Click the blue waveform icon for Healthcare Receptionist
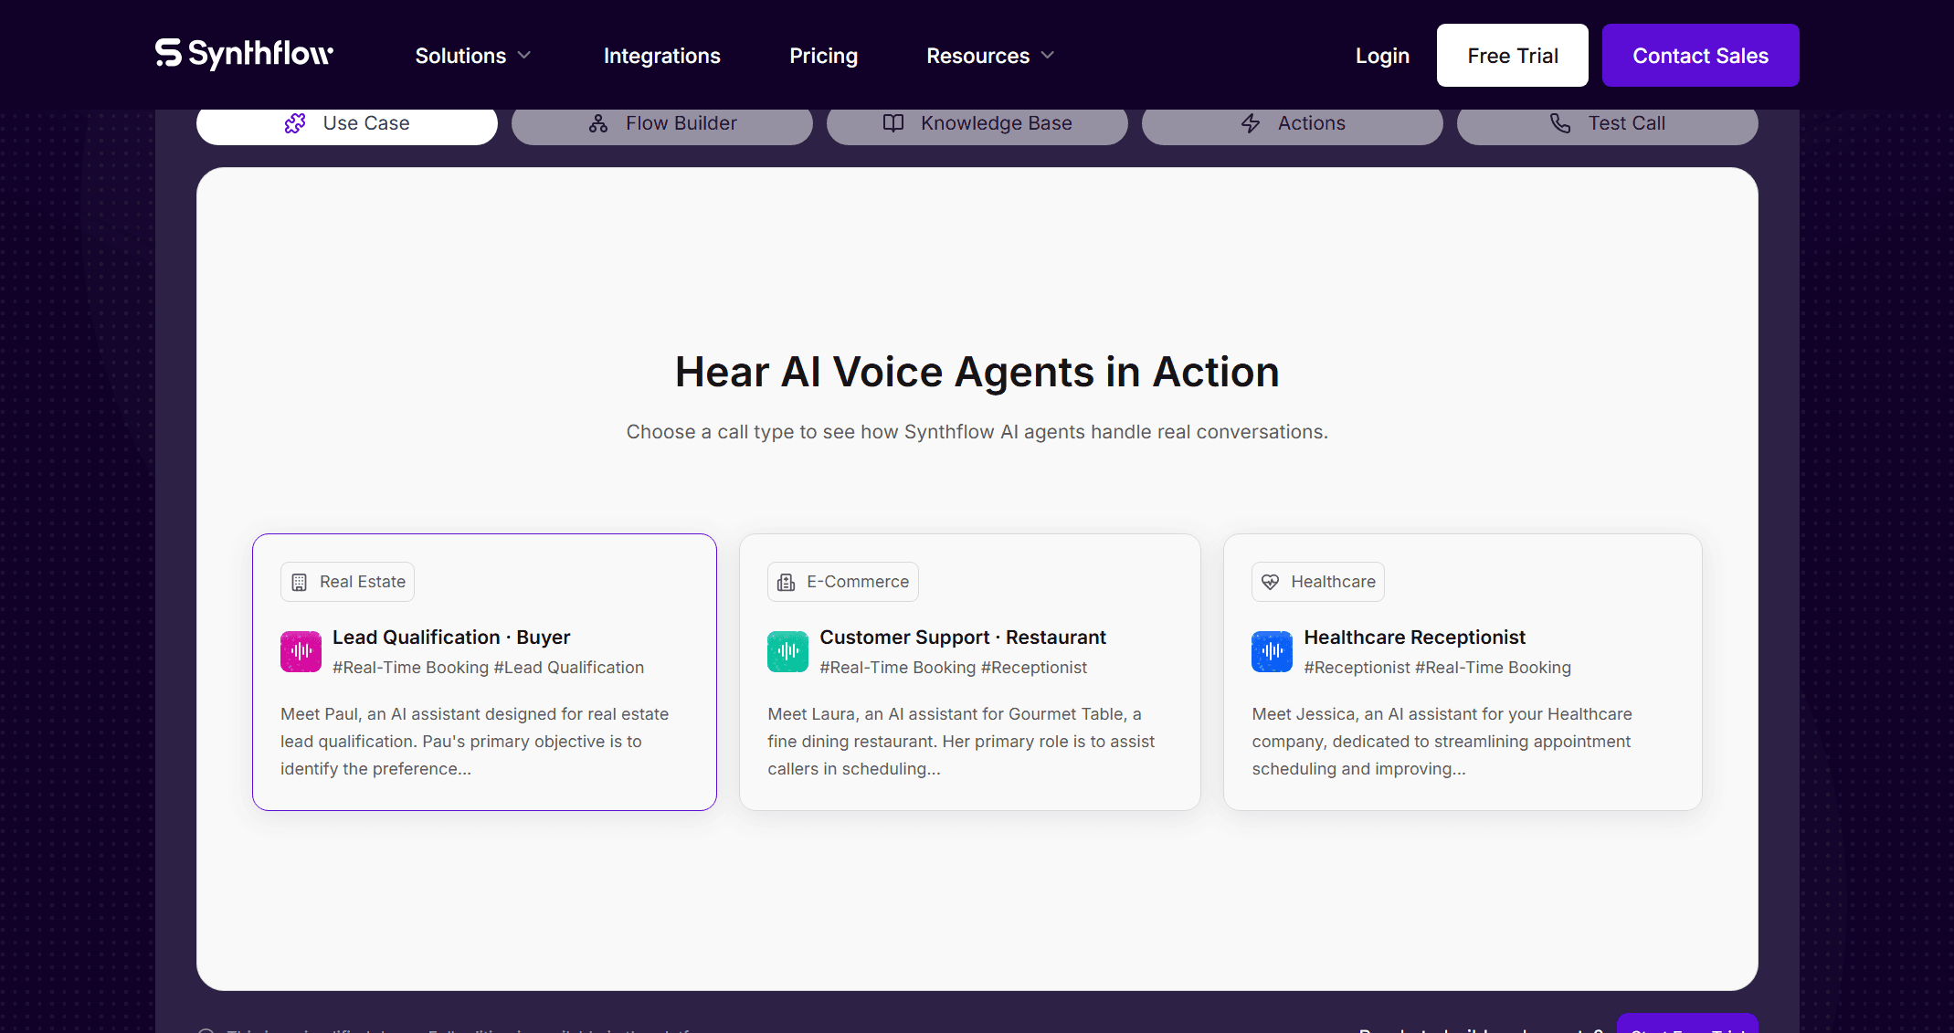The width and height of the screenshot is (1954, 1033). [1272, 651]
